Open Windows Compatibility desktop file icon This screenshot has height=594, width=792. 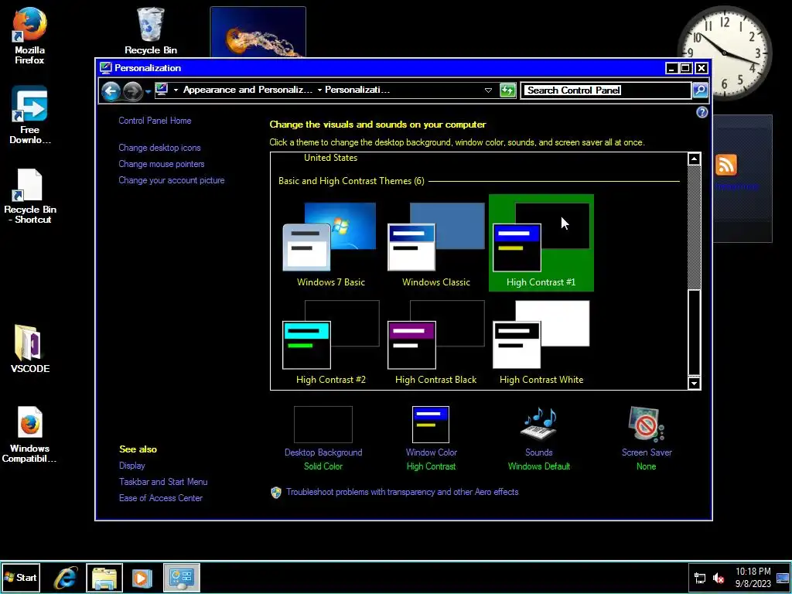pos(29,435)
